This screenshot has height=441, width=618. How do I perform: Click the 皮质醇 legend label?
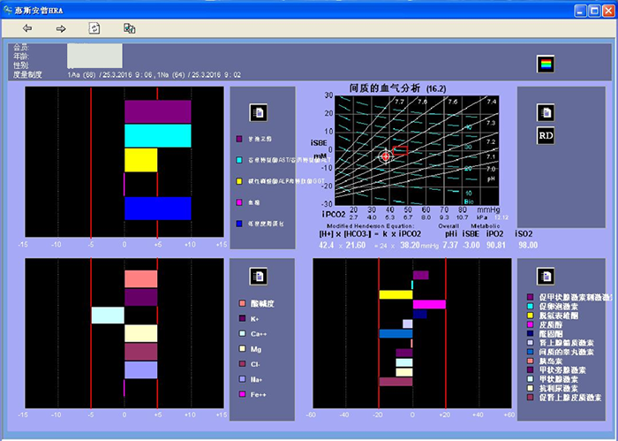pyautogui.click(x=551, y=324)
